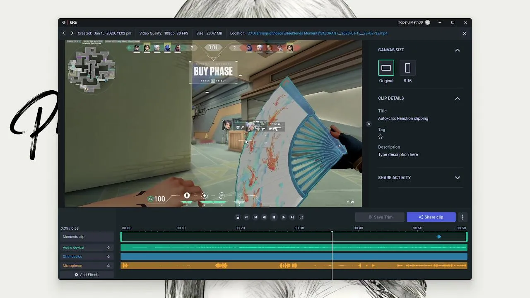Go to previous clip arrow
This screenshot has width=530, height=298.
click(63, 33)
